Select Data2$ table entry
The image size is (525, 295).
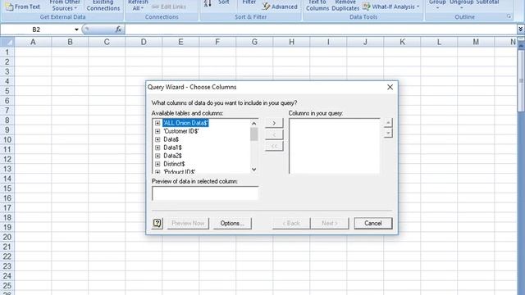173,156
